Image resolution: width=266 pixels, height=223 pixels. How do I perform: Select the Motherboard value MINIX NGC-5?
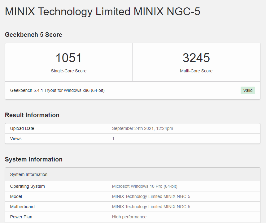(x=151, y=207)
